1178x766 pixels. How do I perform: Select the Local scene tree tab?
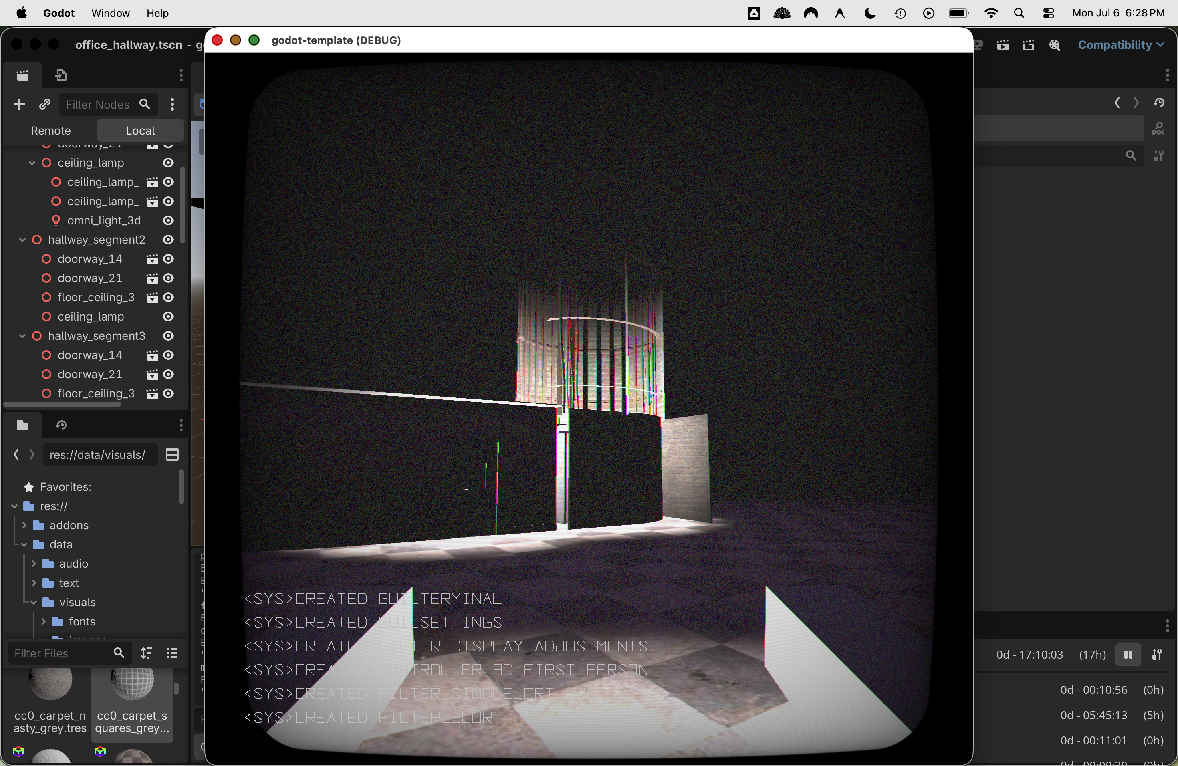tap(141, 131)
